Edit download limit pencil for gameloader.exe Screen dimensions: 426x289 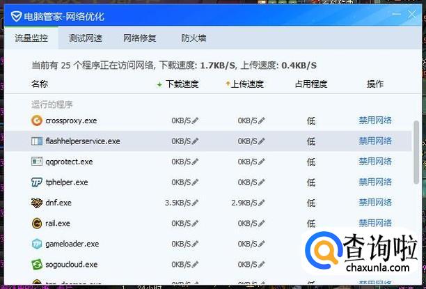coord(195,244)
